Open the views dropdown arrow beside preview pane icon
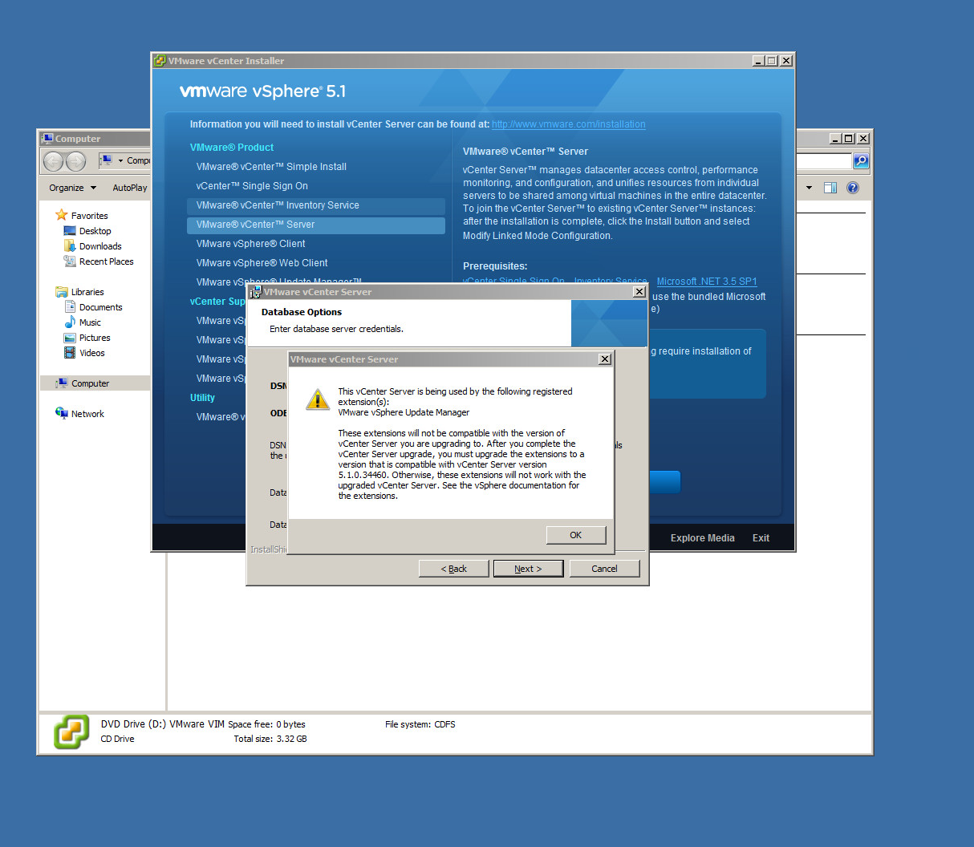 [809, 188]
